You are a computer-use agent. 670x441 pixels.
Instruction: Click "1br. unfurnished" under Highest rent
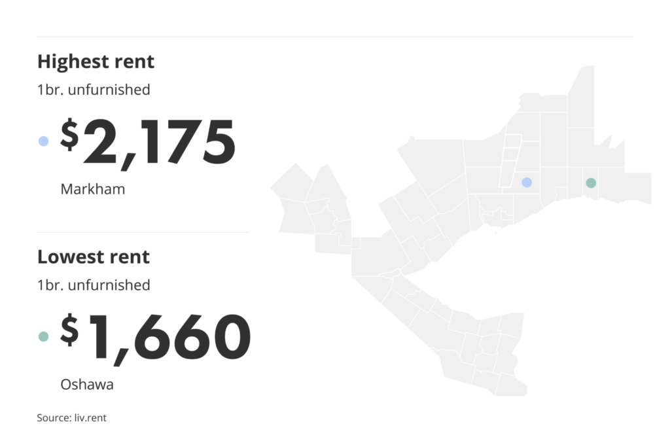click(x=94, y=90)
